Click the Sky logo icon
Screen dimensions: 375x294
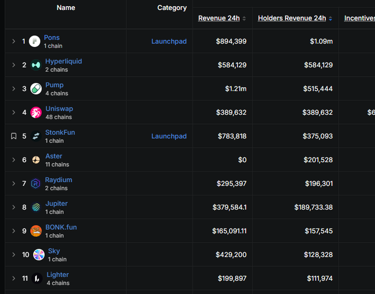pos(39,254)
